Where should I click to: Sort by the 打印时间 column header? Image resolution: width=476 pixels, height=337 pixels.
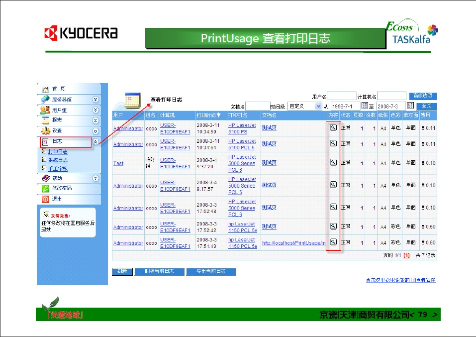(x=208, y=115)
